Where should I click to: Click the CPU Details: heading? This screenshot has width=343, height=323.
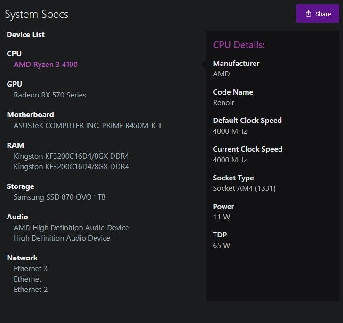239,45
